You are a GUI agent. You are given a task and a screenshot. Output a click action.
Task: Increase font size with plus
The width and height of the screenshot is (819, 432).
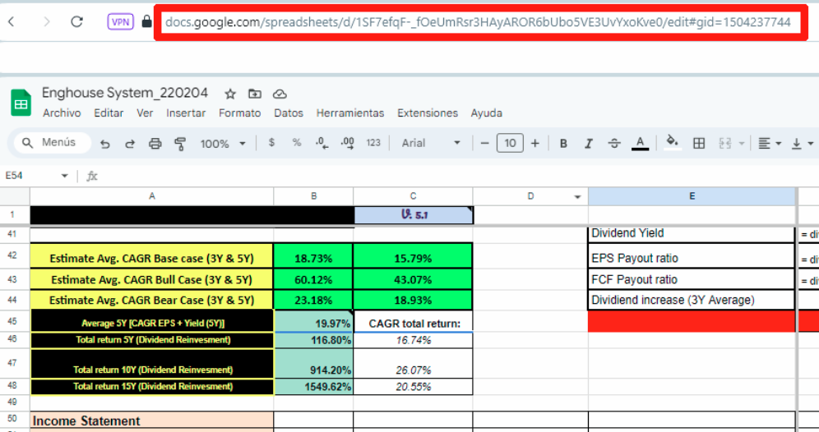pos(534,143)
